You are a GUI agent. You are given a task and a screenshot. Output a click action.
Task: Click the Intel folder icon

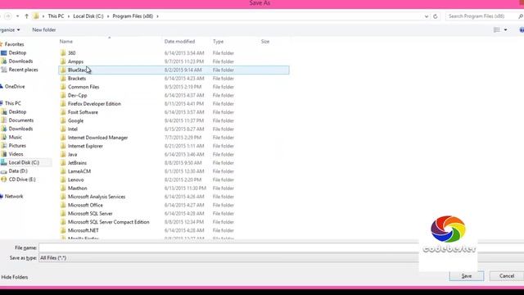(63, 129)
